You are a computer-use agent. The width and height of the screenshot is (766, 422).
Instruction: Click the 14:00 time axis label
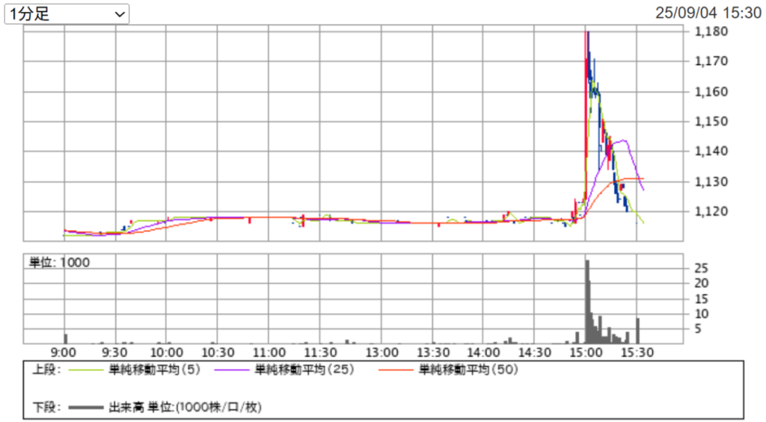coord(484,353)
